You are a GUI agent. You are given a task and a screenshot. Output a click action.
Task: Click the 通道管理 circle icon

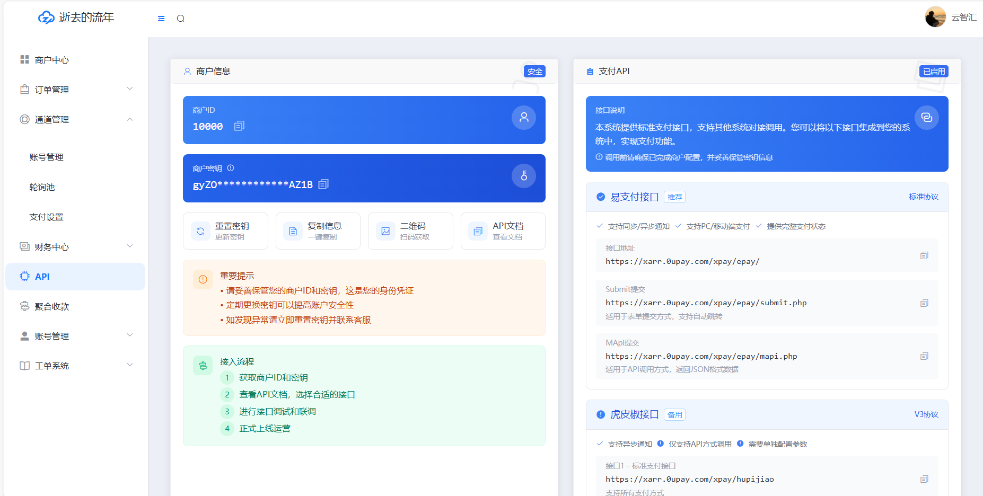tap(24, 119)
